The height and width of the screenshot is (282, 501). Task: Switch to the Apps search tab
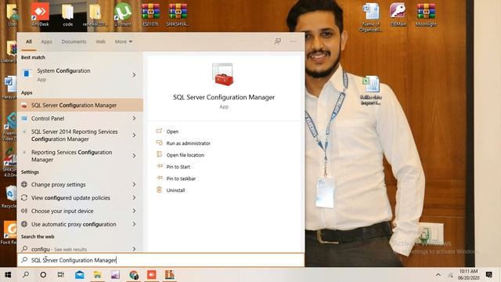47,42
